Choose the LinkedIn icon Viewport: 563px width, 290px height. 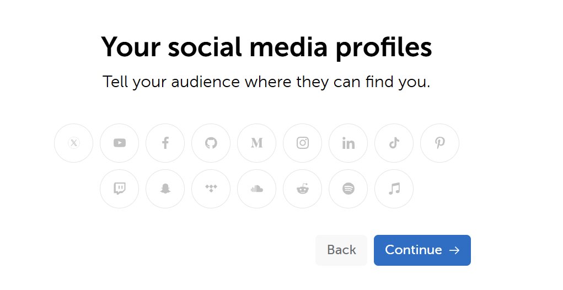pos(348,143)
